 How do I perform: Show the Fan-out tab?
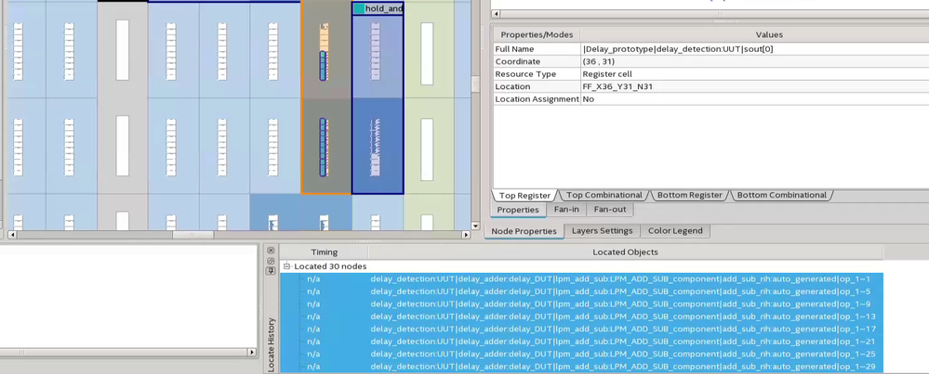click(x=610, y=209)
